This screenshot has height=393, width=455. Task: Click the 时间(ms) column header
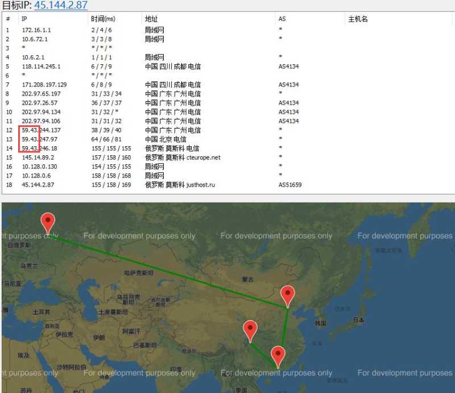click(103, 19)
